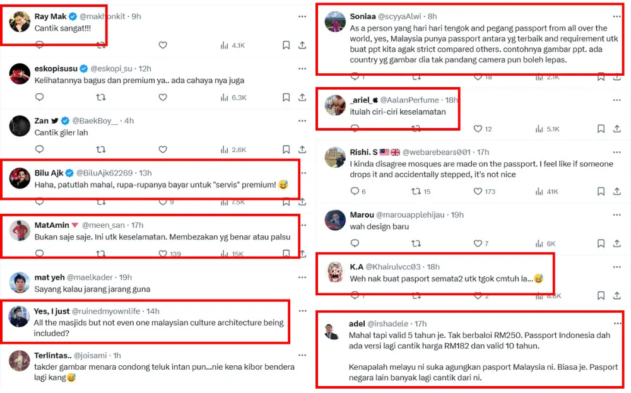This screenshot has width=631, height=393.
Task: Open more options on Ray Mak's tweet
Action: (x=302, y=16)
